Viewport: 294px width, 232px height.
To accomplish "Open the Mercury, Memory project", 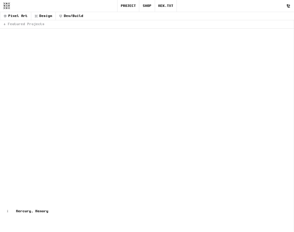I will [x=32, y=211].
